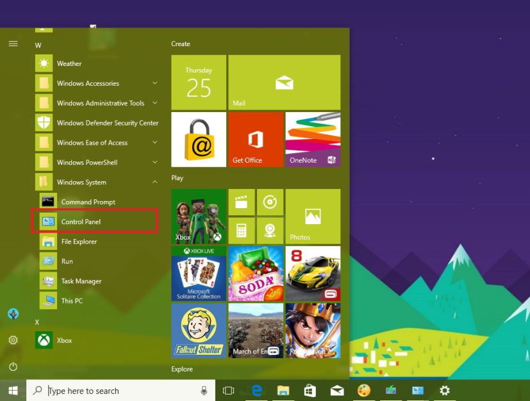Open the Asphalt 8 racing tile
Image resolution: width=530 pixels, height=401 pixels.
(313, 274)
